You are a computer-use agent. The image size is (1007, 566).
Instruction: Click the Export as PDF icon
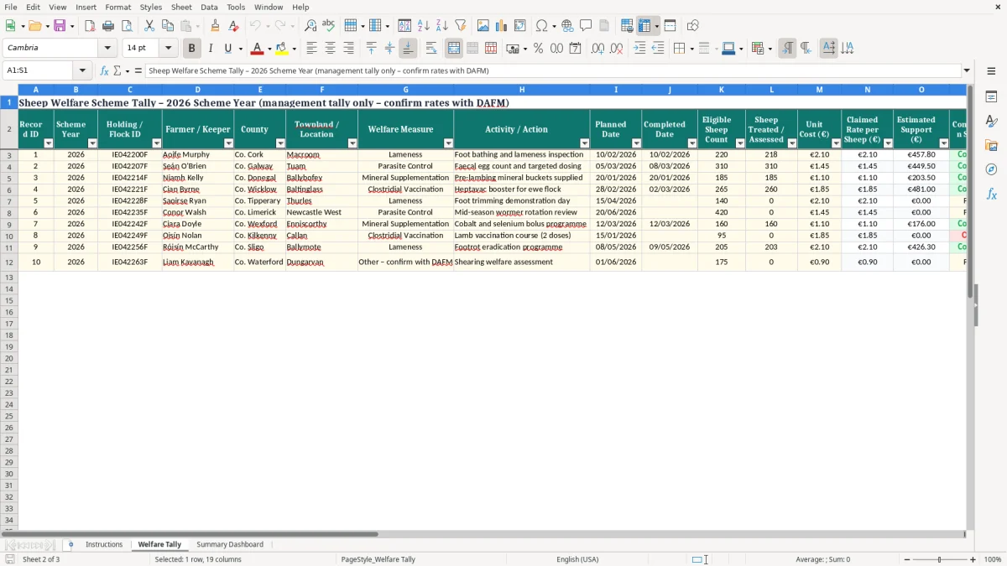[x=90, y=26]
